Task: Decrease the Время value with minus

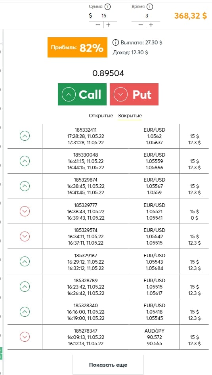Action: tap(141, 25)
